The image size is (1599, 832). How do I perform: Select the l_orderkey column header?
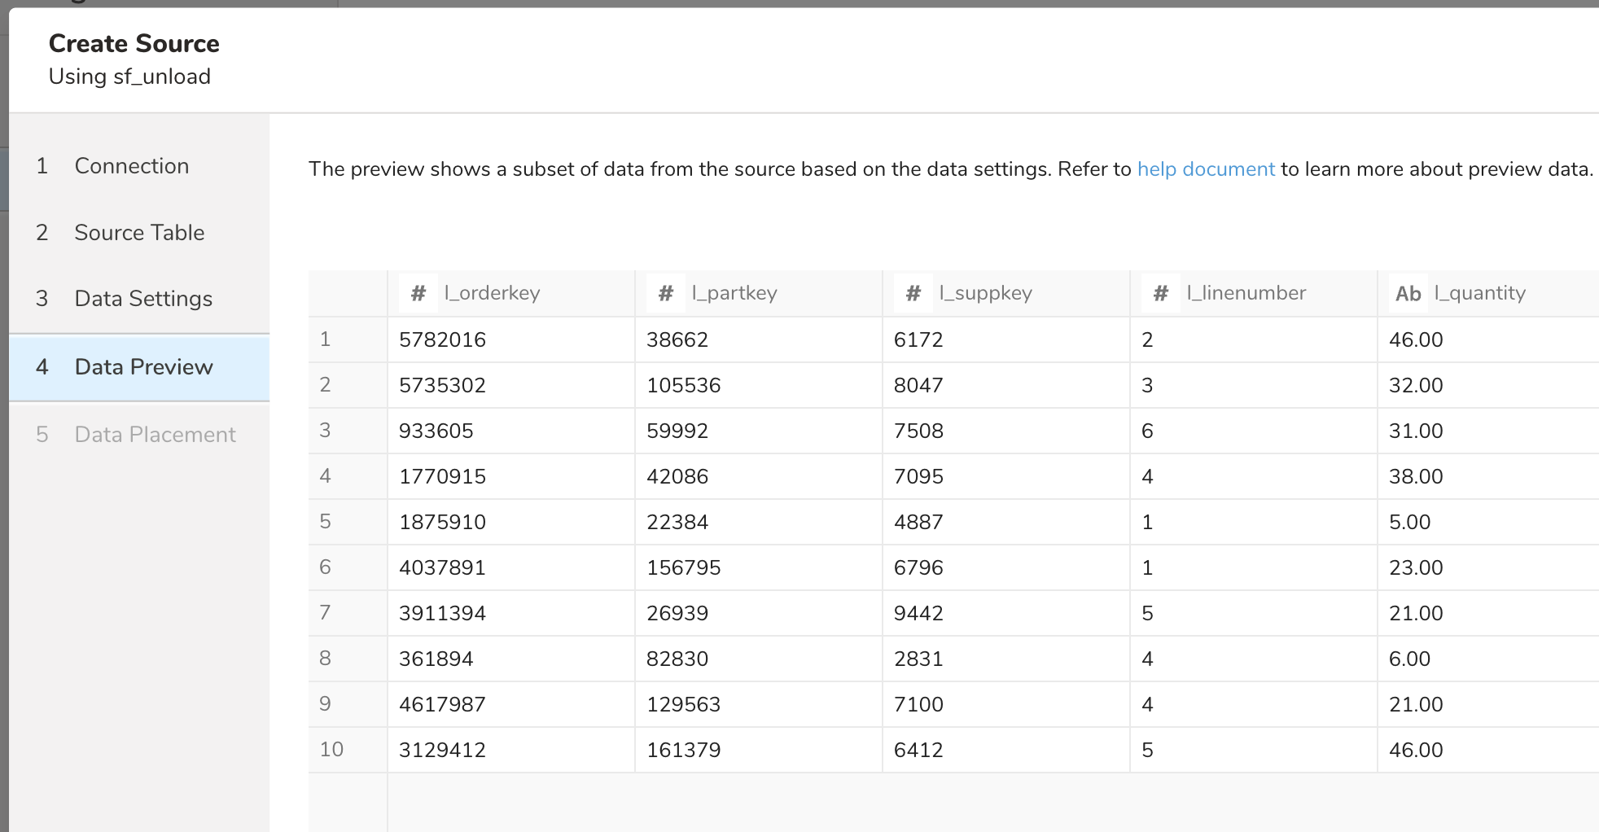point(492,293)
